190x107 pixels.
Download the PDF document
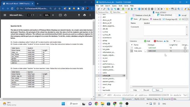pos(79,15)
